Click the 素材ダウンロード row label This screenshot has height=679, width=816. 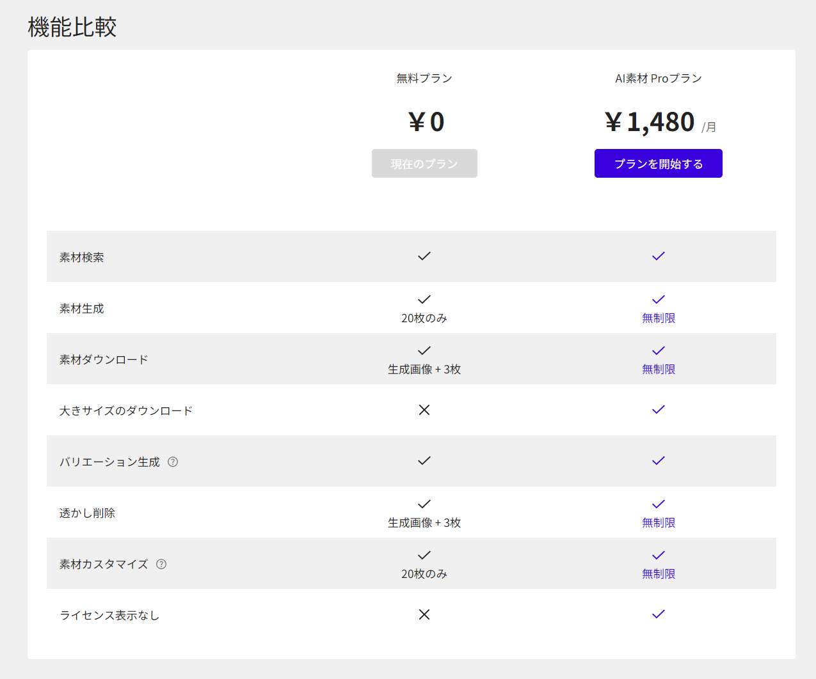click(104, 359)
